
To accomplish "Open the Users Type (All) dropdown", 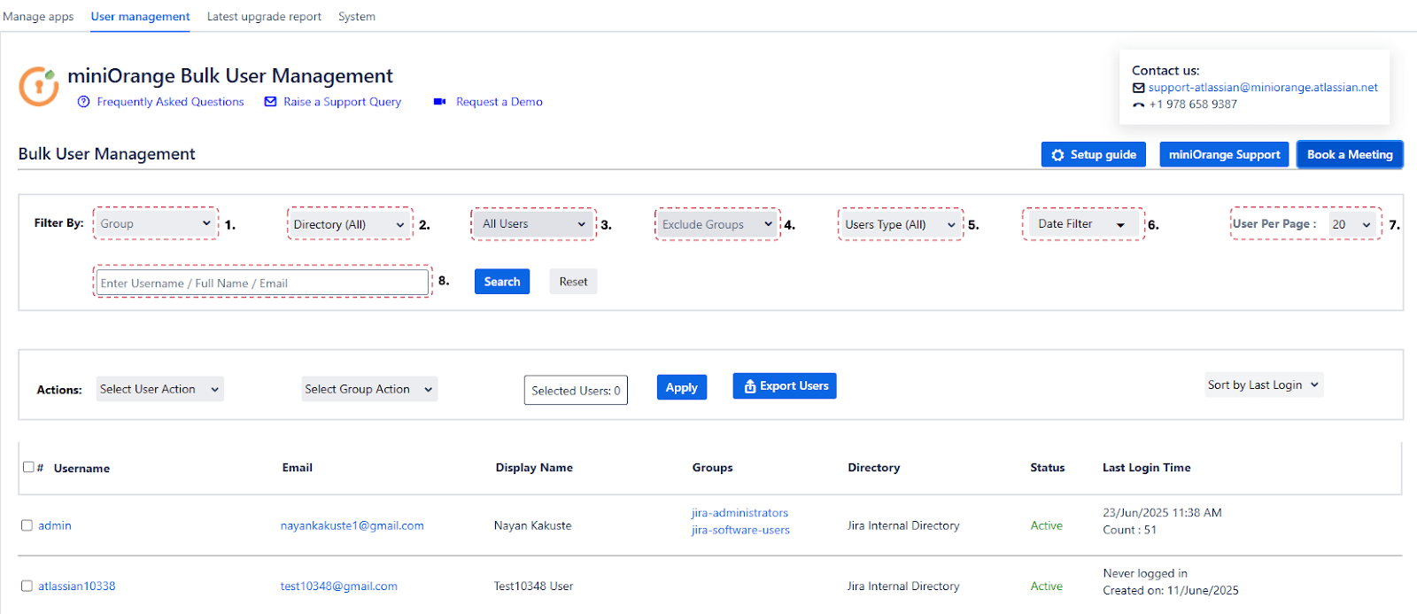I will click(x=901, y=224).
